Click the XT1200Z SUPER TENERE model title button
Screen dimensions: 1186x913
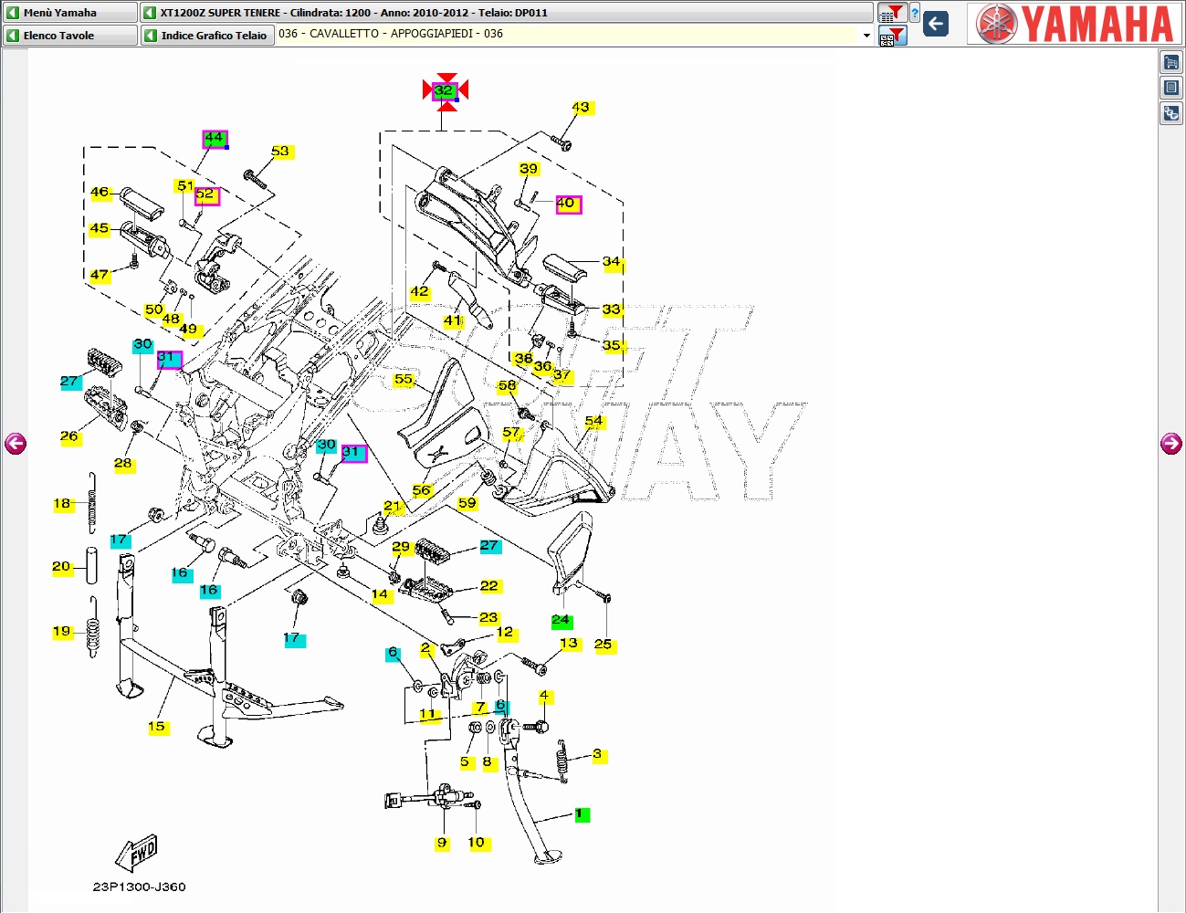pos(507,13)
